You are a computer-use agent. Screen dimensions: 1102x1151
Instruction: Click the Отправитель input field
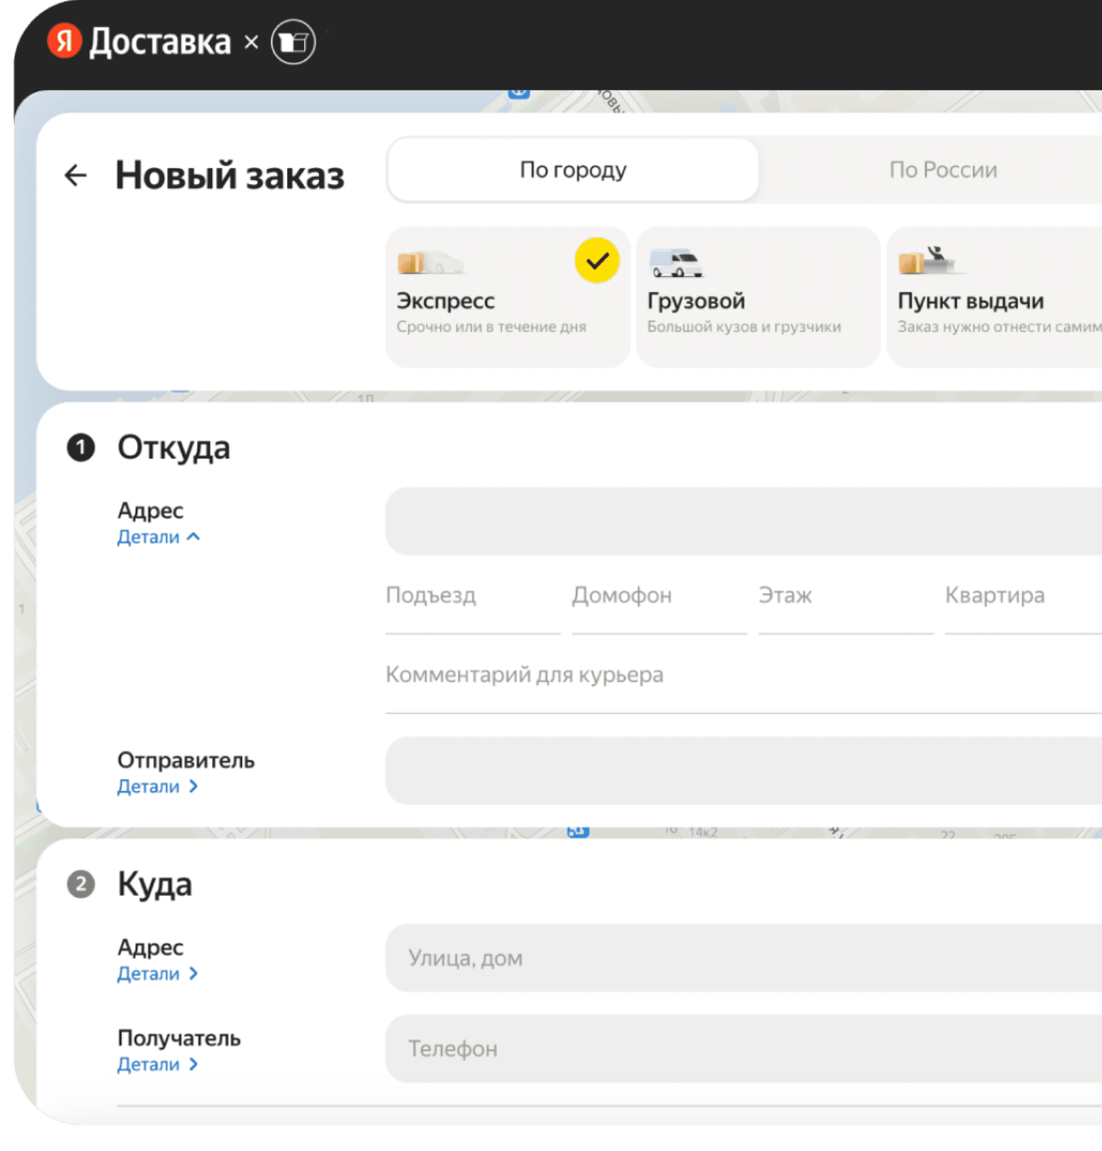[x=744, y=770]
